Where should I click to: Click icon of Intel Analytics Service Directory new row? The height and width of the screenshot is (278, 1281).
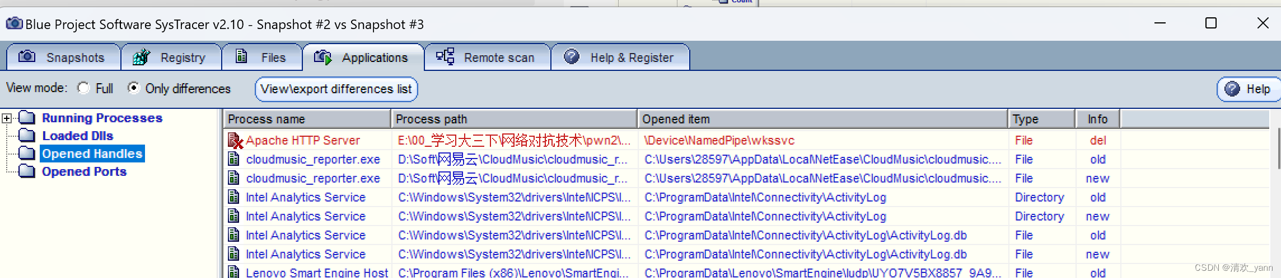pos(234,216)
